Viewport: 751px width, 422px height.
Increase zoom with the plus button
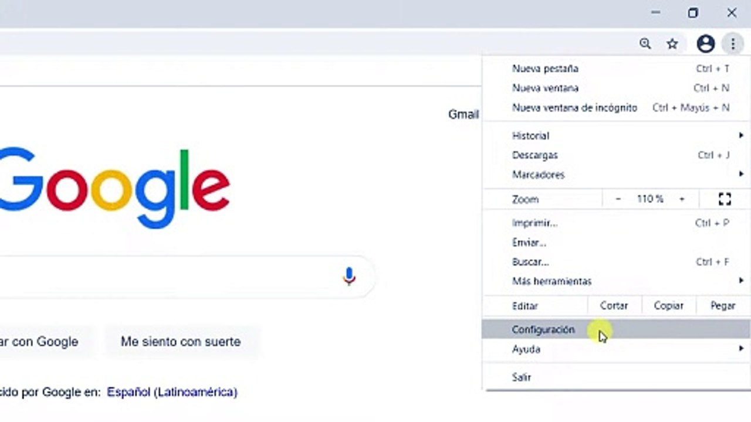[682, 199]
